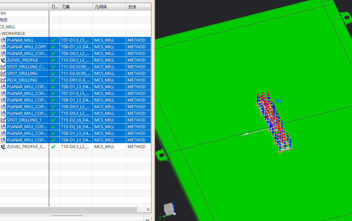Image resolution: width=352 pixels, height=221 pixels.
Task: Click the toolpath cluster on the green part
Action: click(274, 121)
